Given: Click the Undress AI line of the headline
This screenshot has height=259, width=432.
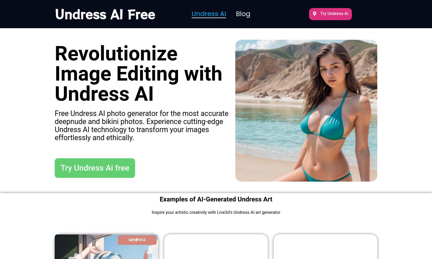Looking at the screenshot, I should (104, 94).
